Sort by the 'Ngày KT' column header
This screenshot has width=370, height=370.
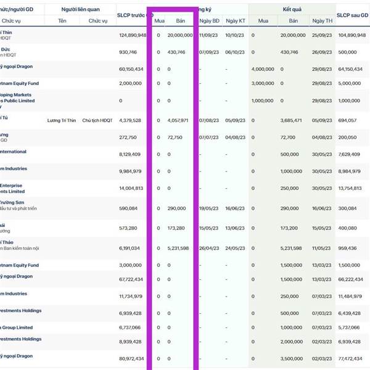pos(235,20)
